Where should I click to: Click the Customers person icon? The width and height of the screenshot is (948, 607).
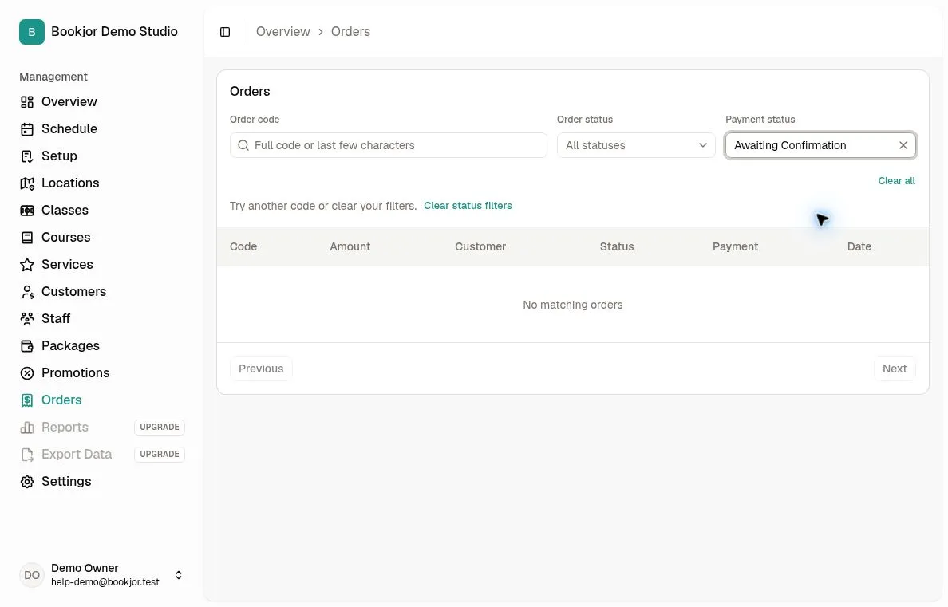pyautogui.click(x=27, y=292)
